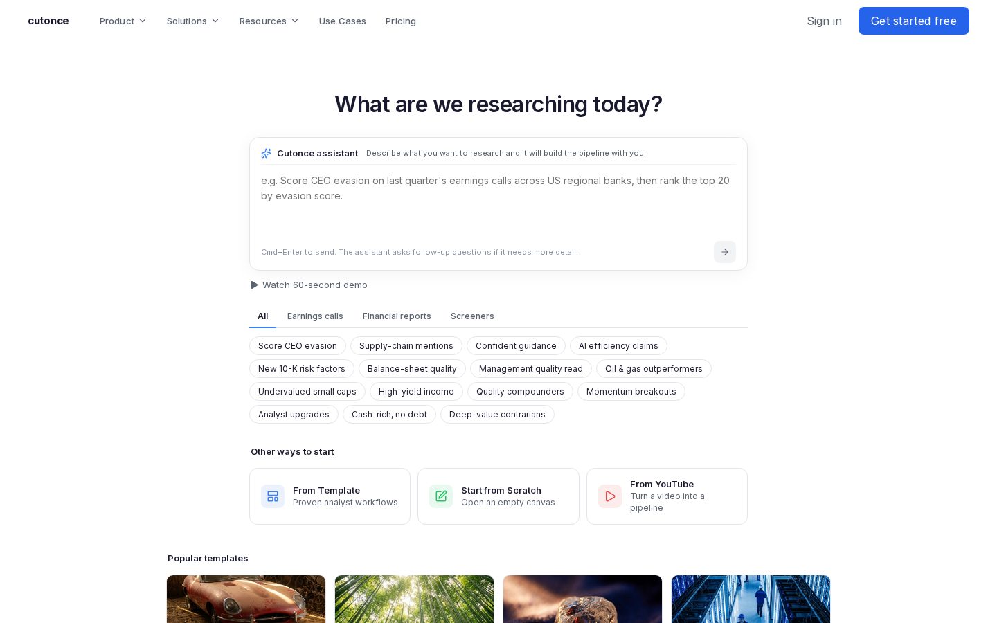Screen dimensions: 997x623
Task: Expand the Resources dropdown menu
Action: (x=269, y=21)
